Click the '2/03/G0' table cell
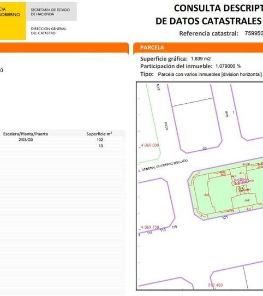 tap(26, 140)
